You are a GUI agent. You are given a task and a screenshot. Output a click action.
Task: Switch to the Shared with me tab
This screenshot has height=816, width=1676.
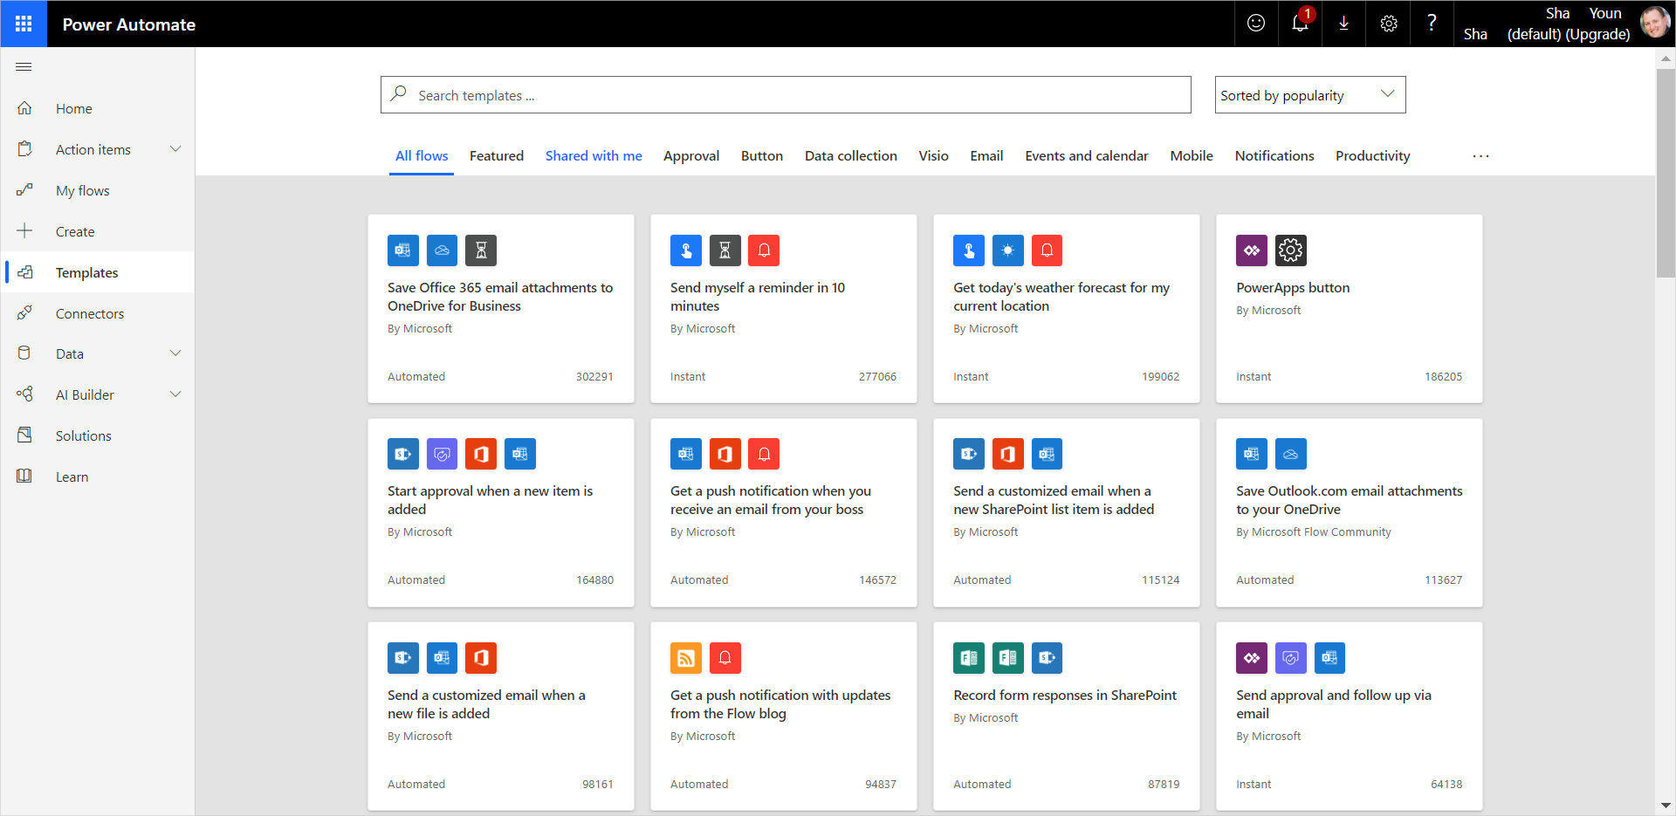click(594, 155)
